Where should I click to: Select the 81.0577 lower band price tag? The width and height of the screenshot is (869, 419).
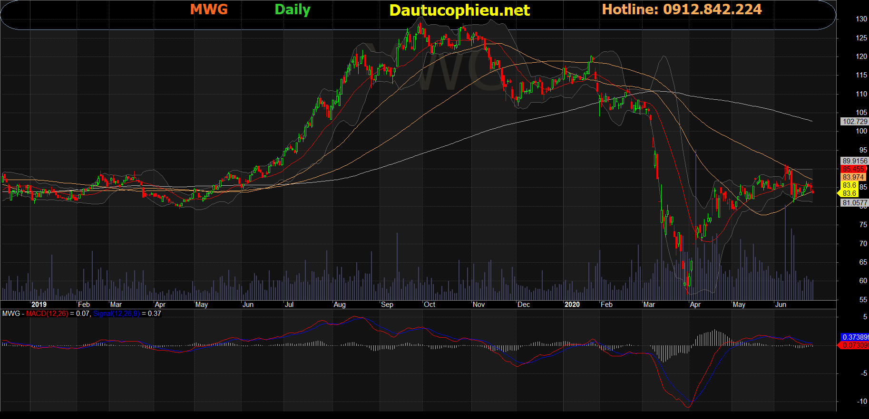(x=854, y=203)
